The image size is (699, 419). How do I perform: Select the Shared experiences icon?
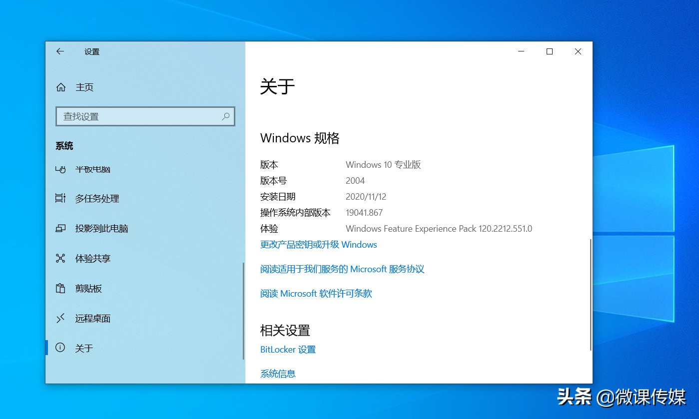click(60, 258)
